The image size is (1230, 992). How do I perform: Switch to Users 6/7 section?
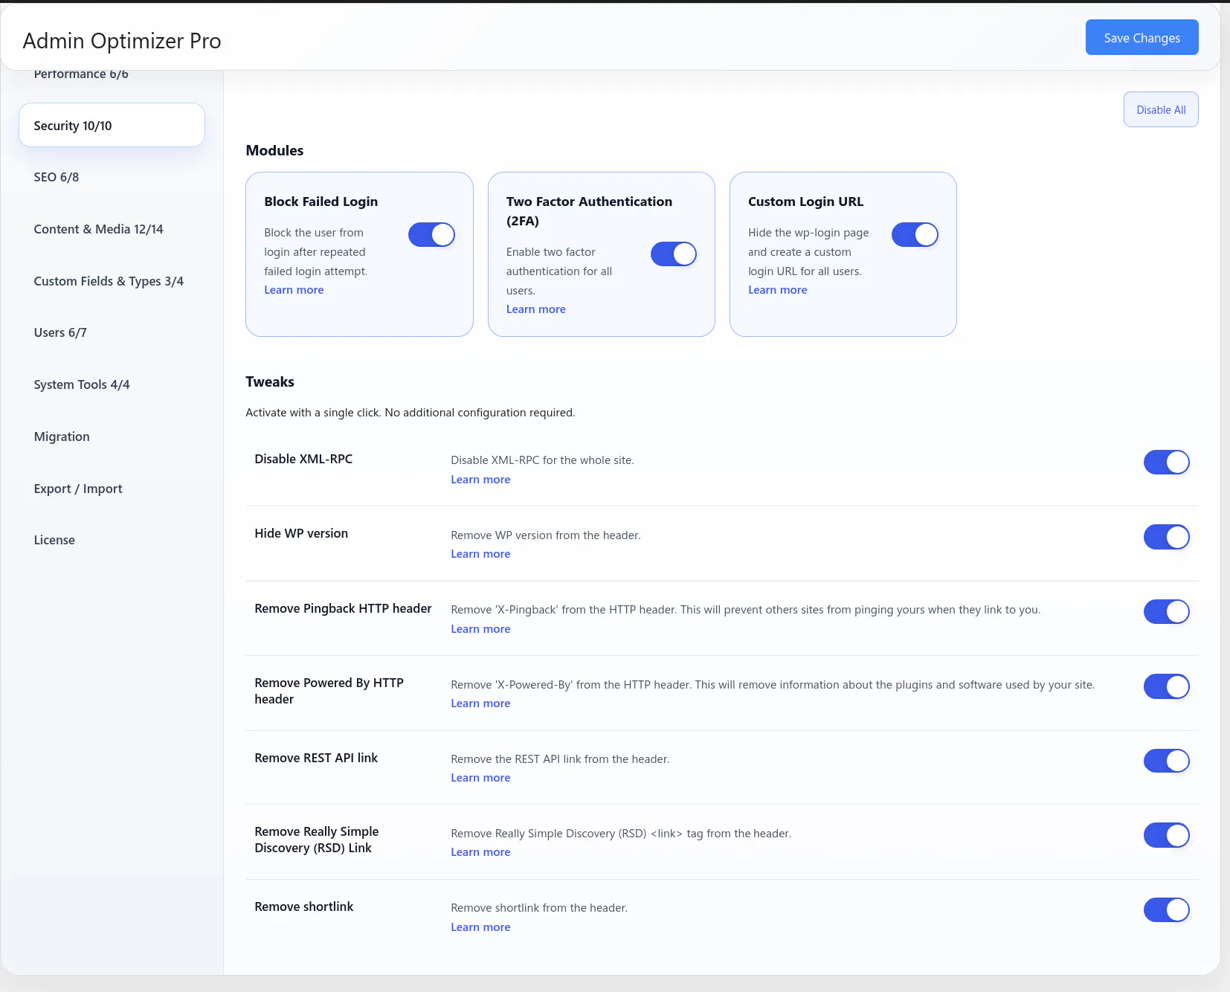(60, 332)
